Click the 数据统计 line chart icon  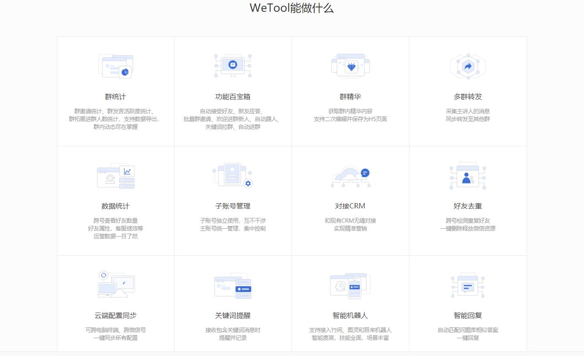click(115, 175)
